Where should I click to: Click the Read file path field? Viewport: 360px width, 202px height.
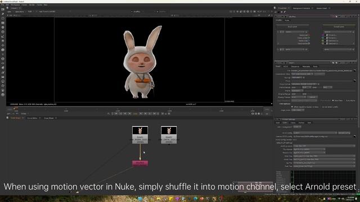tap(322, 71)
